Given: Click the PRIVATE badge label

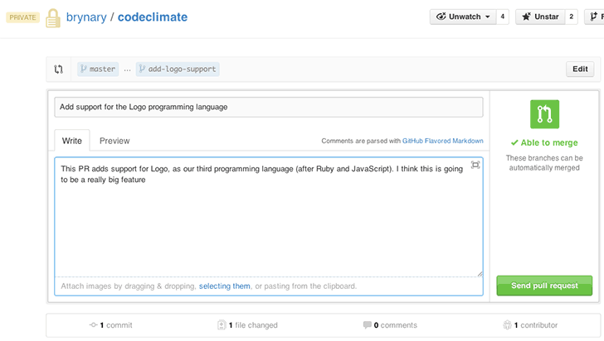Looking at the screenshot, I should (22, 17).
